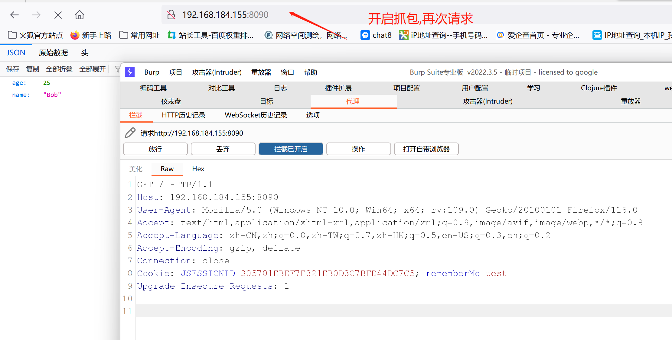Switch to the 原始数据 raw data tab
Image resolution: width=672 pixels, height=340 pixels.
pyautogui.click(x=53, y=53)
